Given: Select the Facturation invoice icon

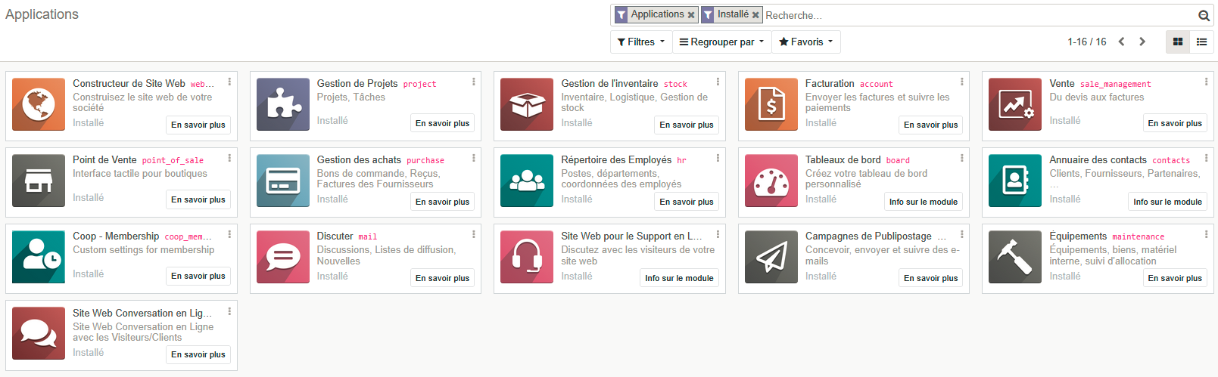Looking at the screenshot, I should [771, 104].
